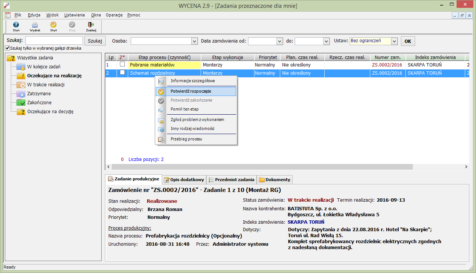The width and height of the screenshot is (476, 273).
Task: Choose Inny rodzaj wiadomość menu entry
Action: 196,128
